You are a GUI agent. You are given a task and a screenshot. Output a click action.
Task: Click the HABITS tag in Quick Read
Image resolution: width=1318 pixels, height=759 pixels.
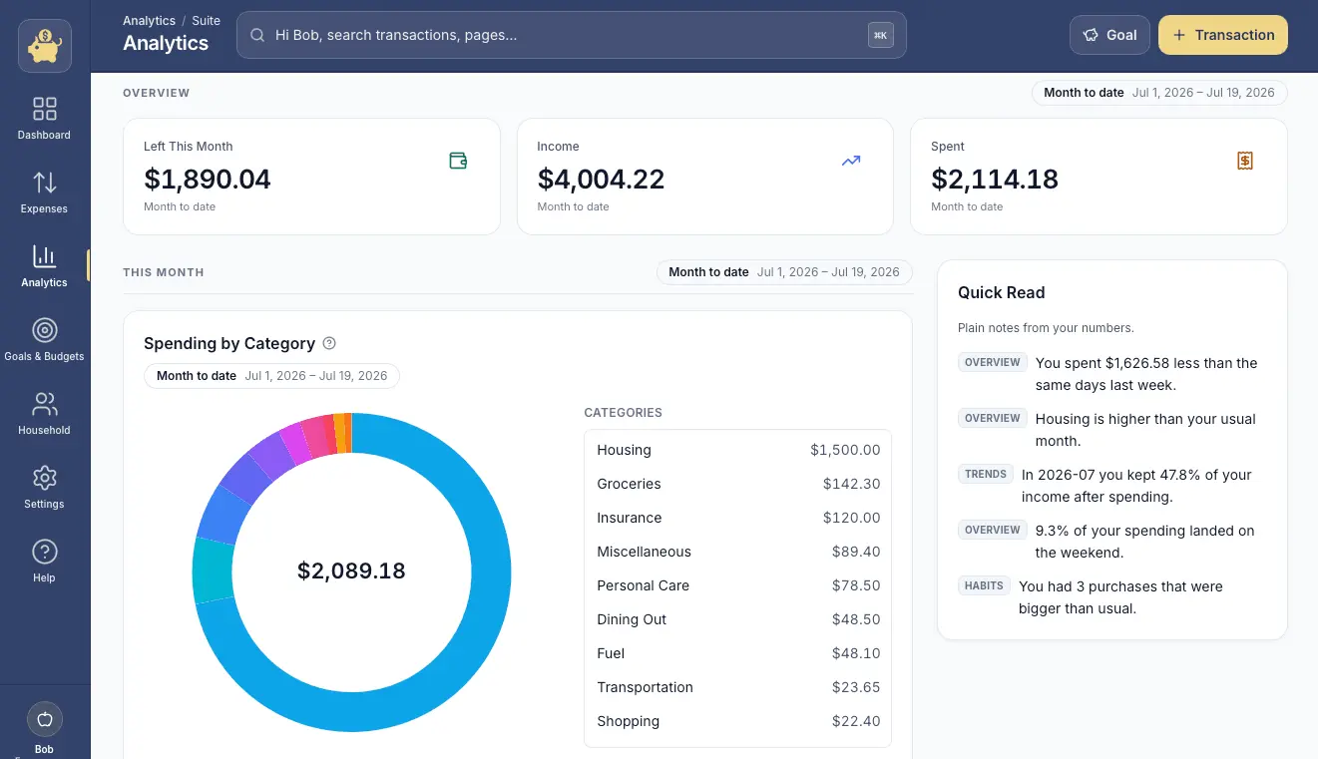984,586
